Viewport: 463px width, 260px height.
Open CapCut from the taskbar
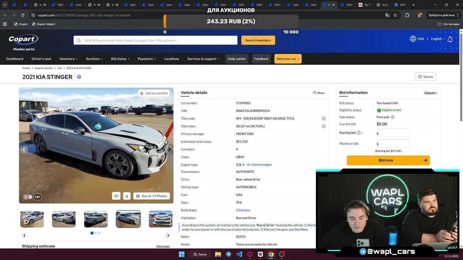click(260, 254)
